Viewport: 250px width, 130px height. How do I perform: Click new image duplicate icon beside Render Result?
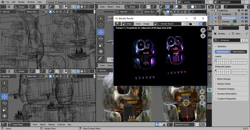[x=187, y=24]
